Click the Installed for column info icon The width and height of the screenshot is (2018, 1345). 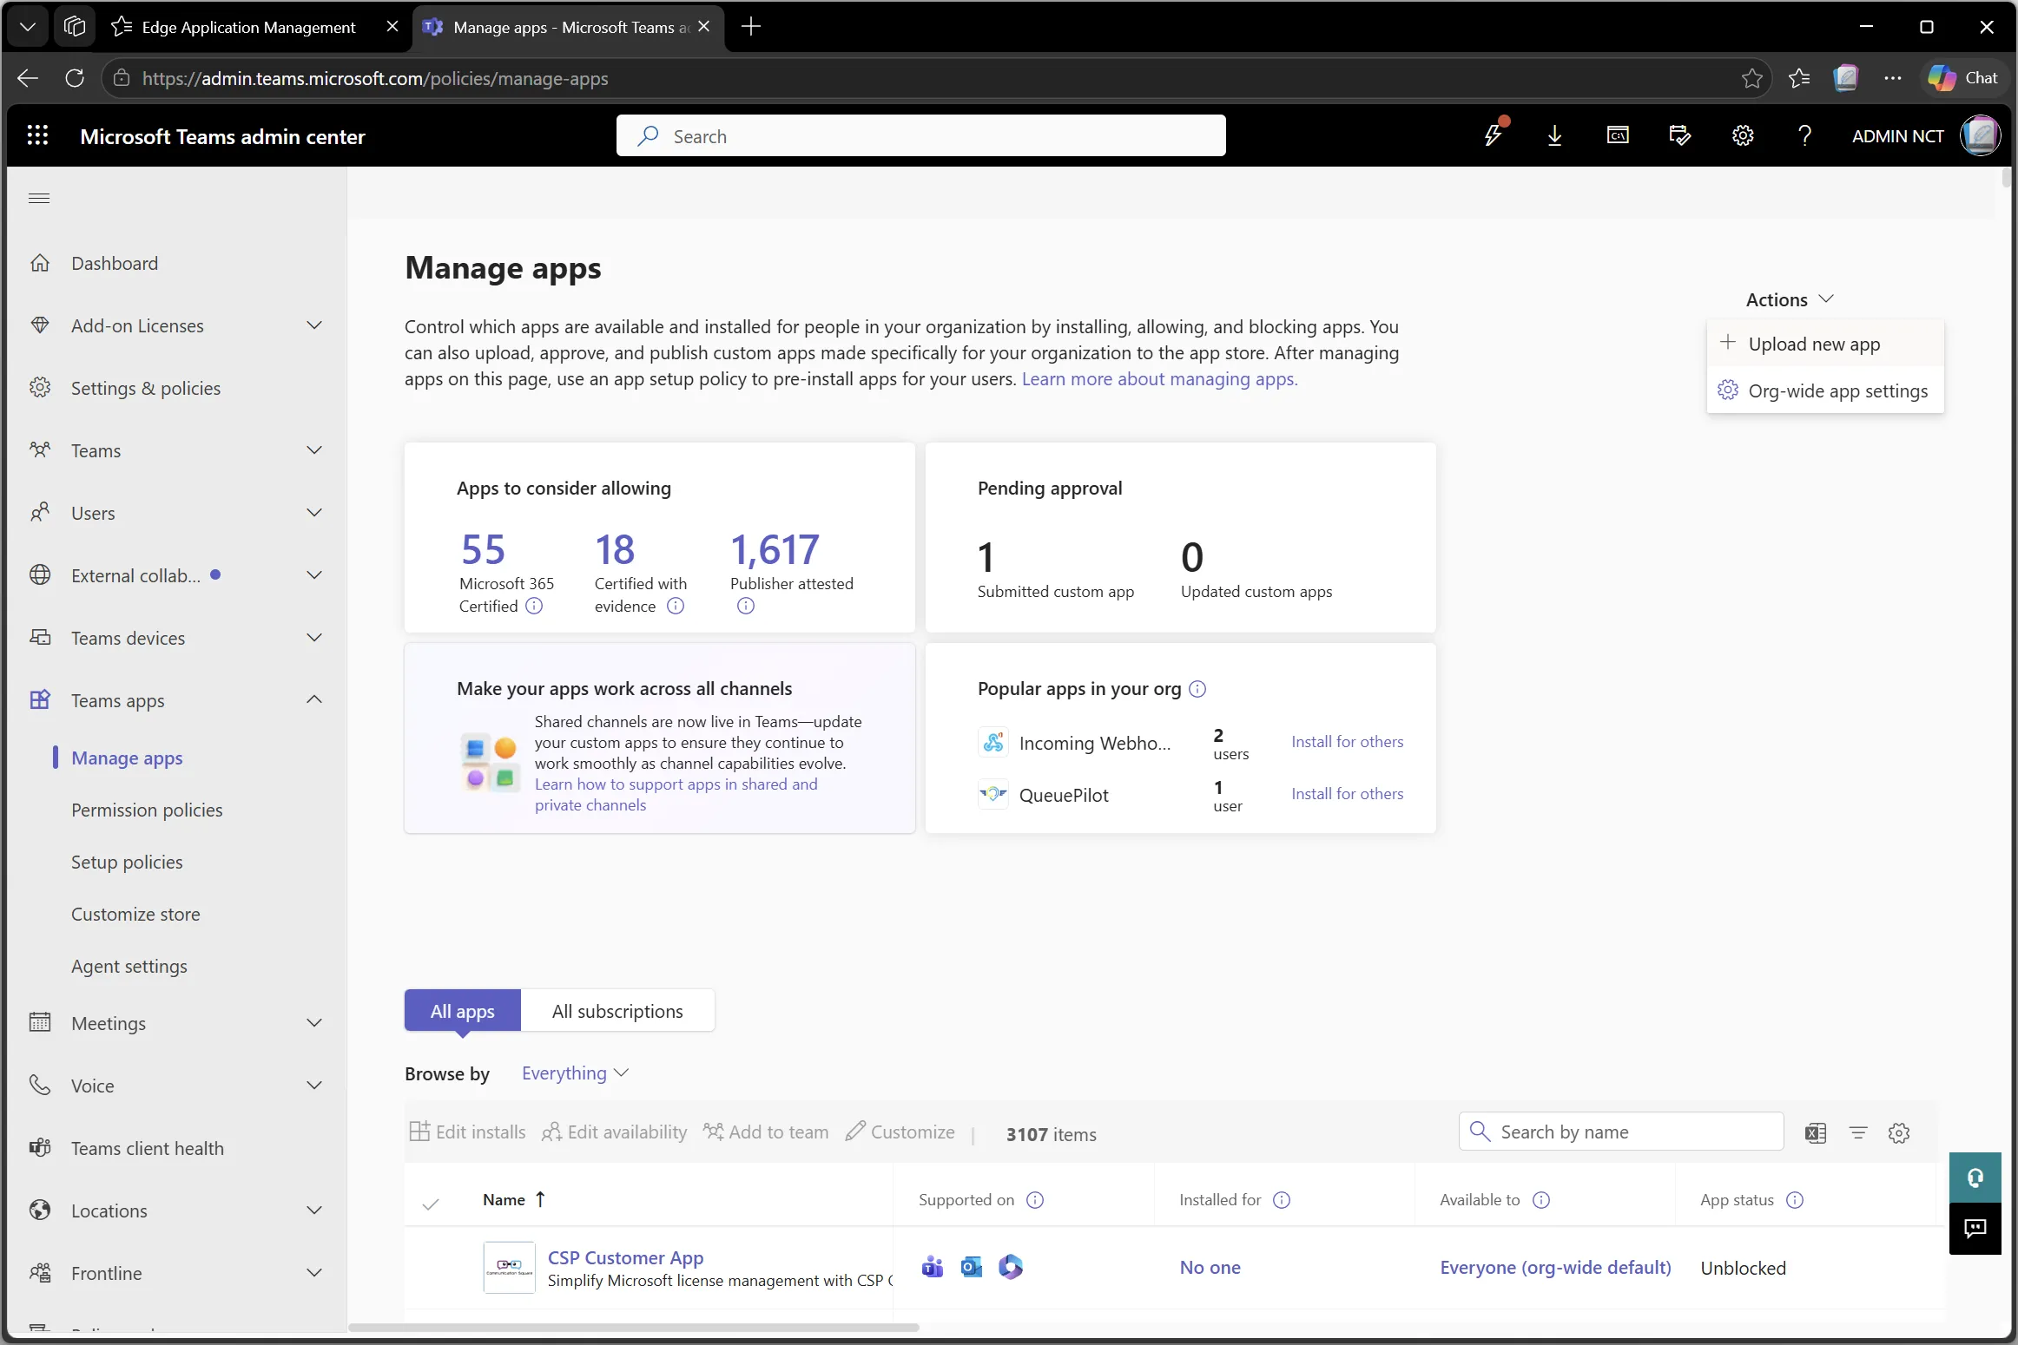coord(1282,1199)
